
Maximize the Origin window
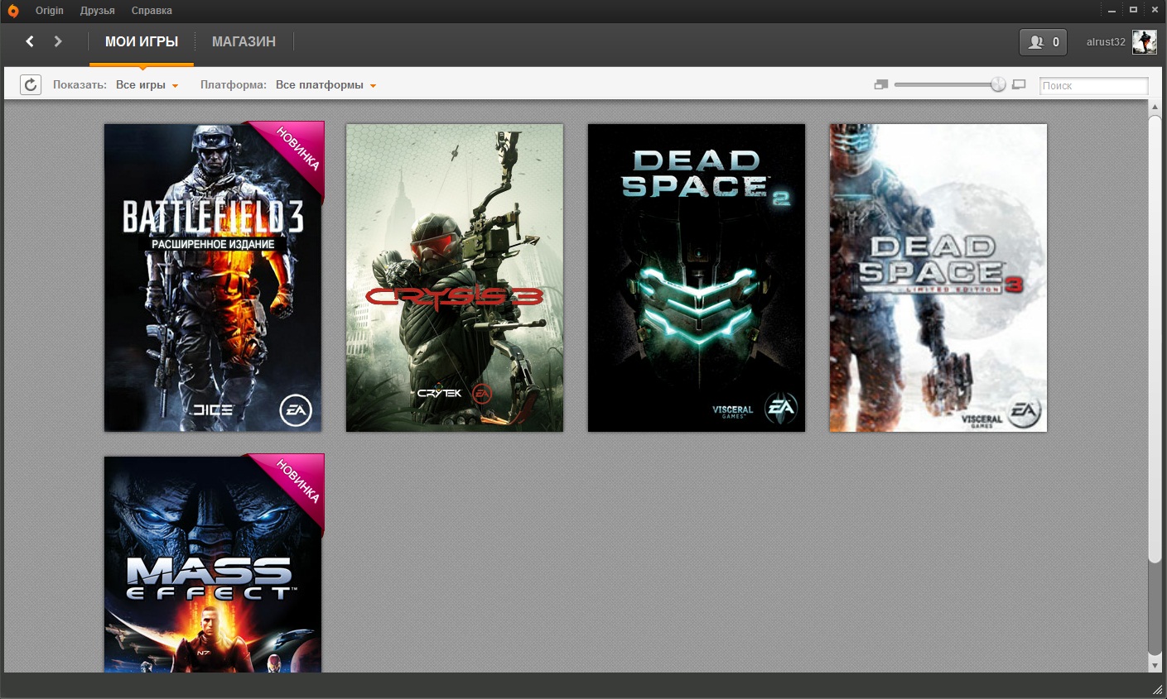(1134, 10)
